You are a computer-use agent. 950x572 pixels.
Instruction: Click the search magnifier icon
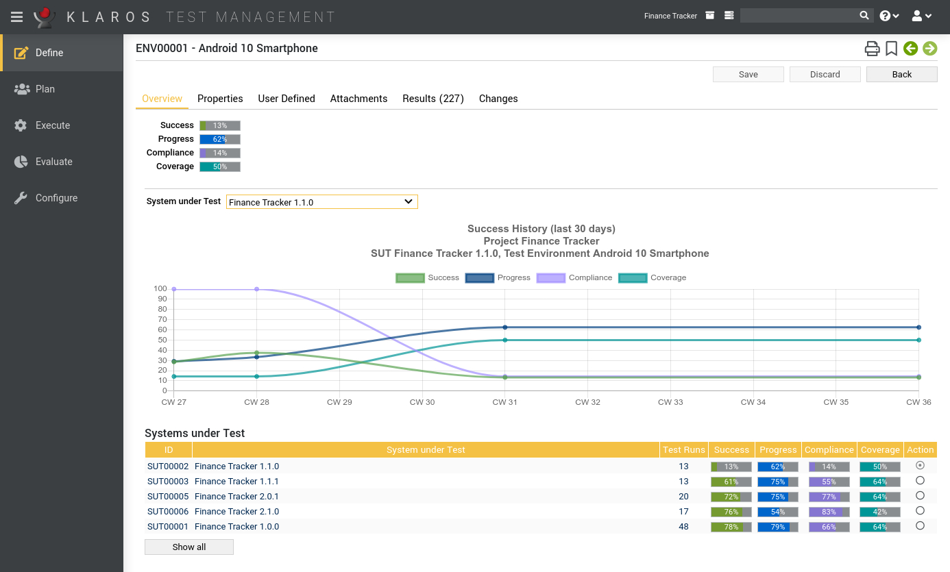pos(864,16)
